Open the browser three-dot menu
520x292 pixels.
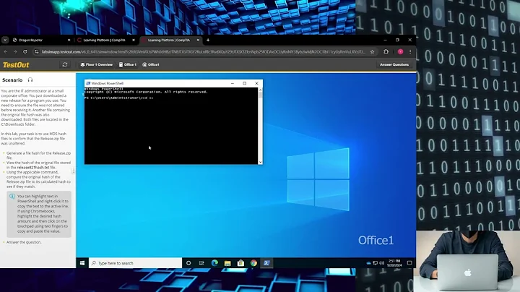click(410, 52)
